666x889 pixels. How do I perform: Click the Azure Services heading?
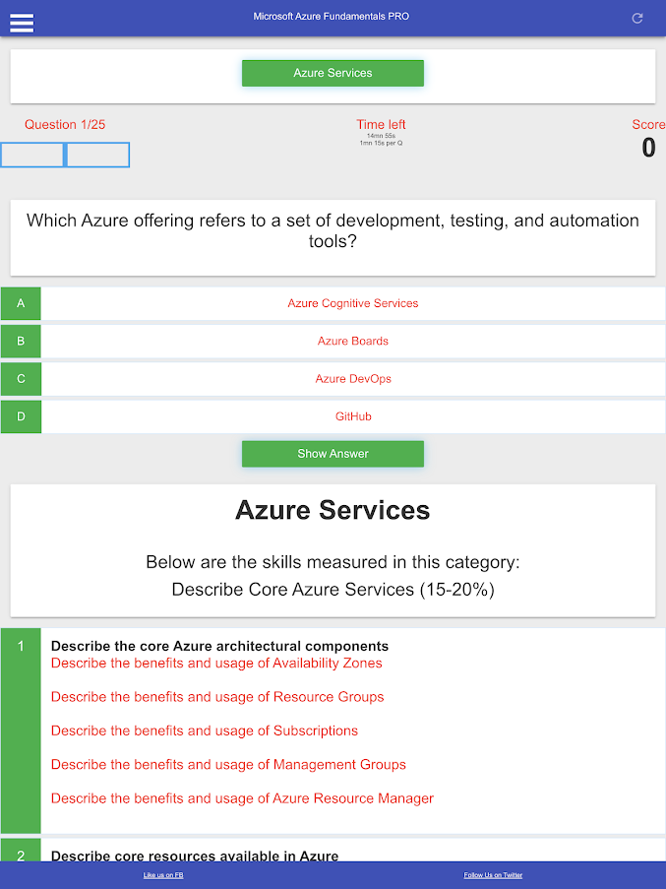click(x=333, y=510)
